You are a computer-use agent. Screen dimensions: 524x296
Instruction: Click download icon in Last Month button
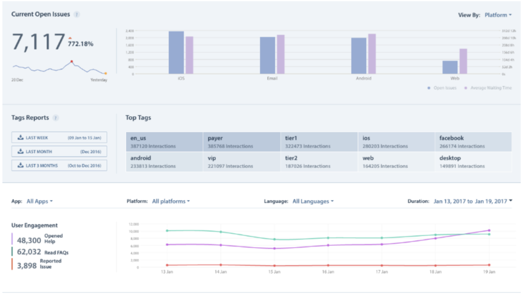pos(20,152)
